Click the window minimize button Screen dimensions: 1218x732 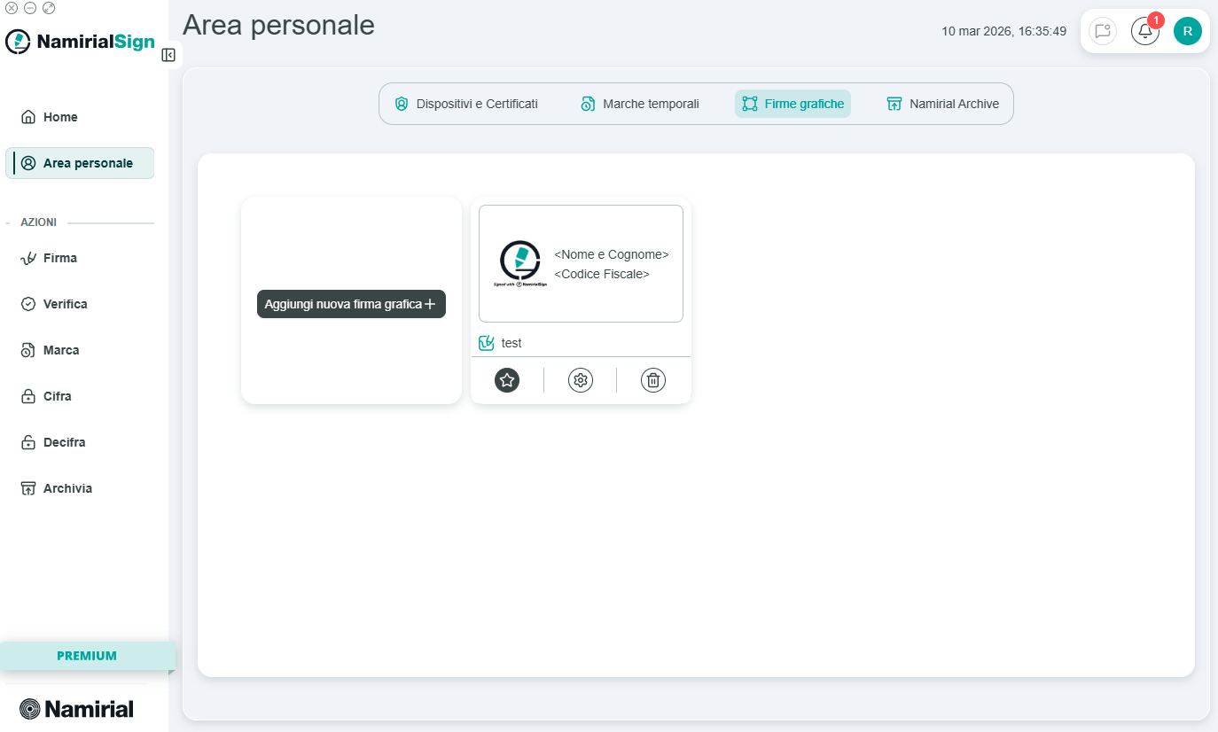click(30, 8)
